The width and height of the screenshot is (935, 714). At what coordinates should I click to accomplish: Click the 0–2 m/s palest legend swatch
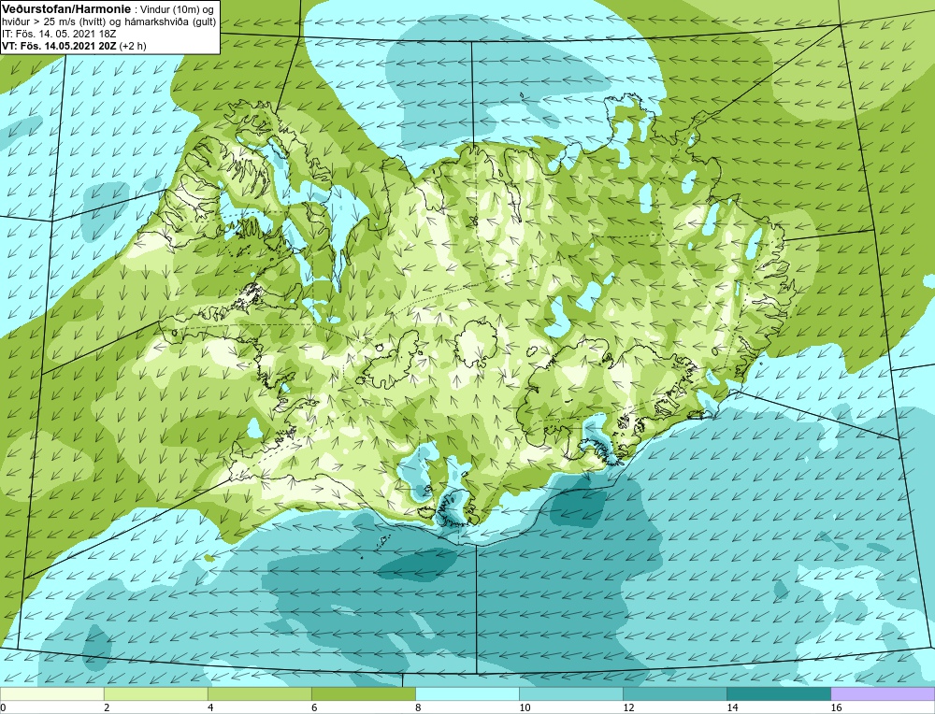(x=51, y=694)
